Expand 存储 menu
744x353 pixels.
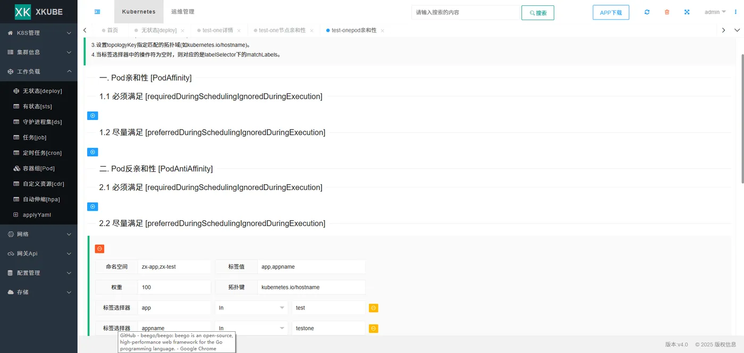click(39, 292)
